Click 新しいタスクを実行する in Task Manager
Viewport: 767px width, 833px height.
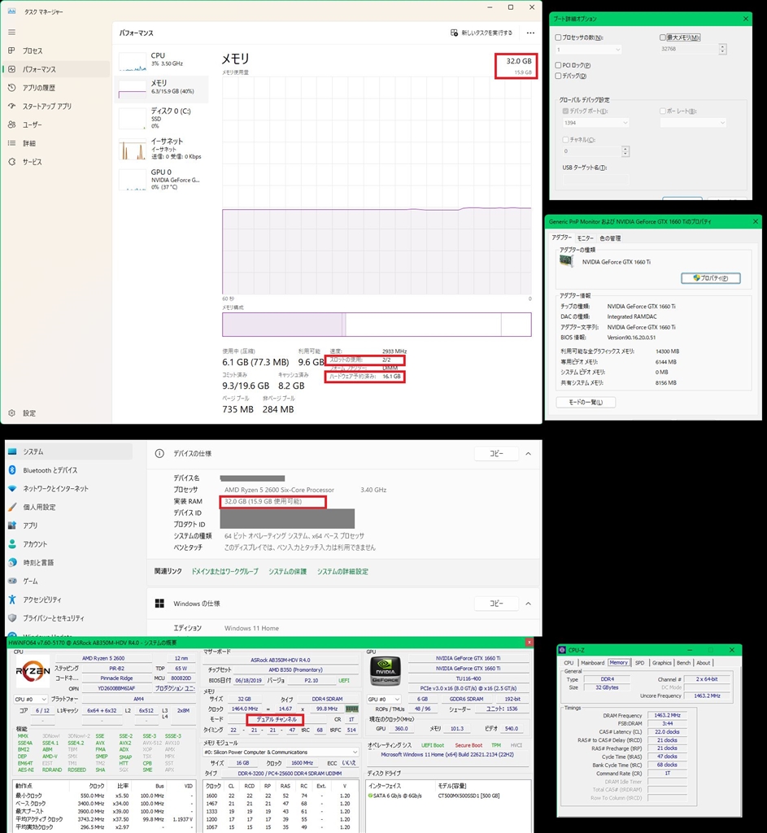482,33
